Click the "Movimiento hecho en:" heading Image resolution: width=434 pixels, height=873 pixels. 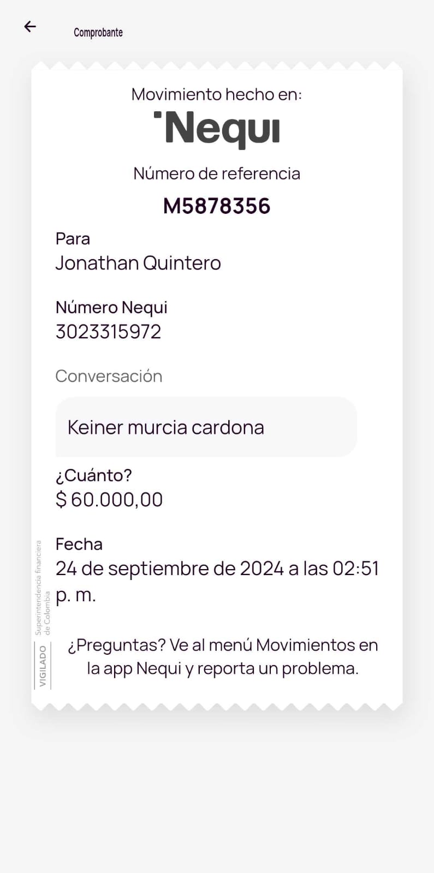217,94
